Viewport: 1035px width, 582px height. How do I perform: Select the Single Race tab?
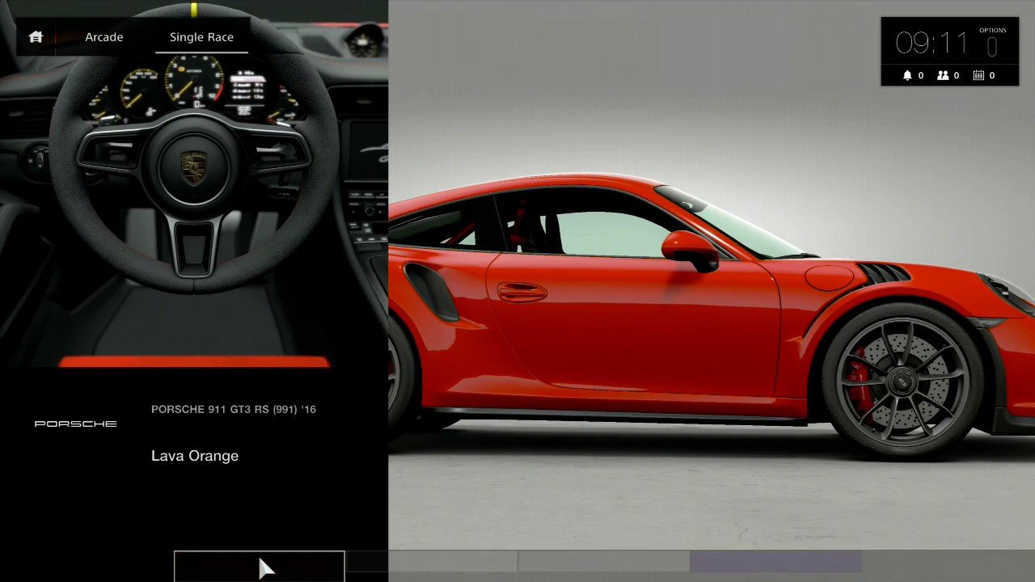(201, 37)
